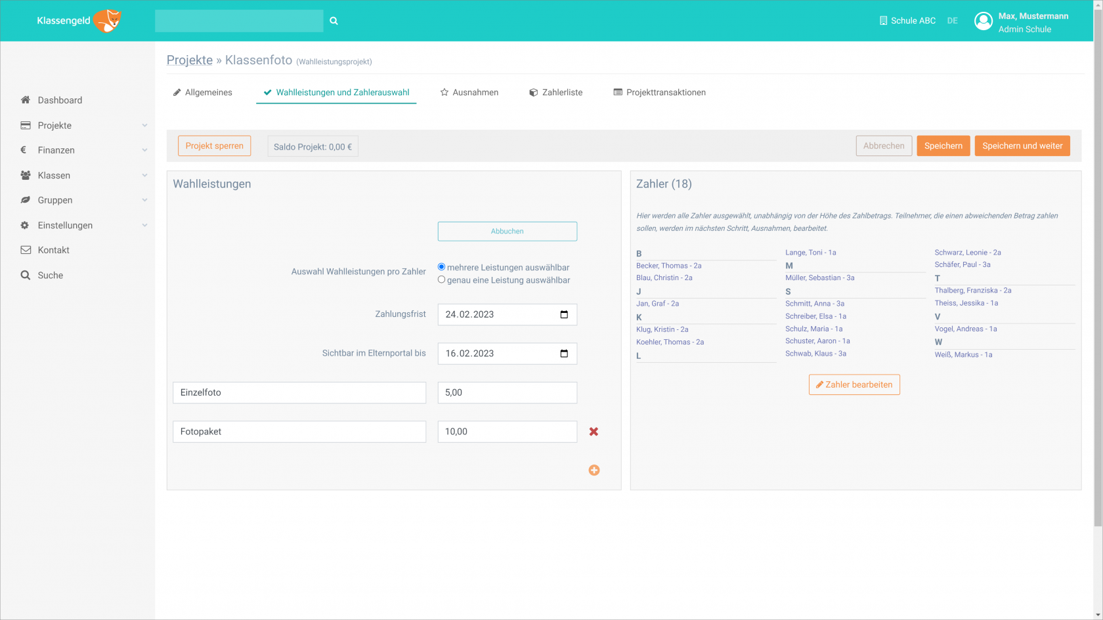Screen dimensions: 1103x620
Task: Click payer Thalberg, Franziska - 2a
Action: point(973,291)
